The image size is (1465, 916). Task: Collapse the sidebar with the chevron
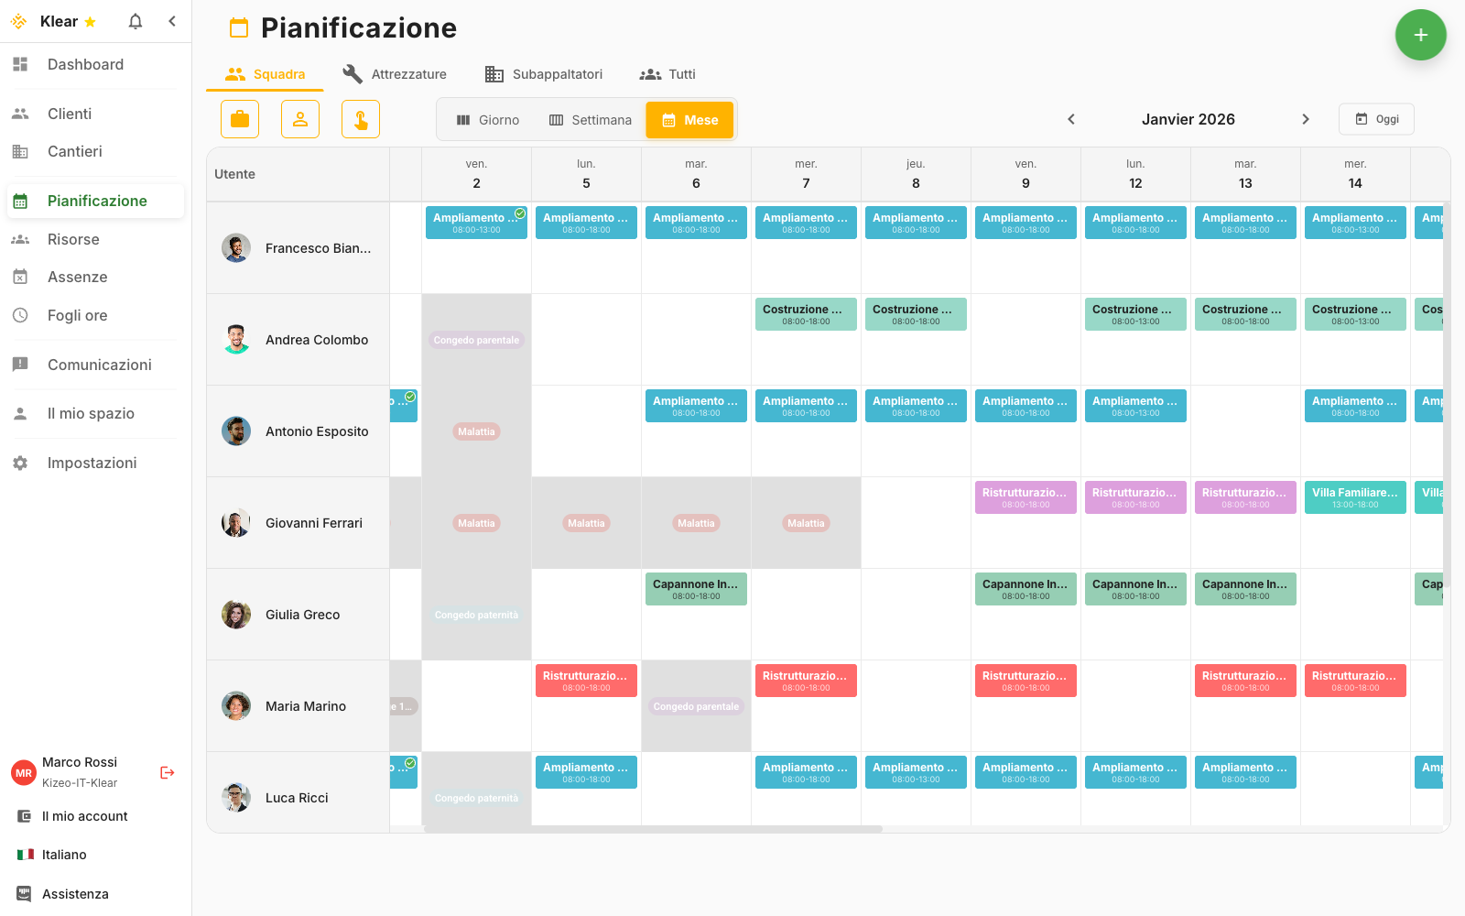coord(172,21)
